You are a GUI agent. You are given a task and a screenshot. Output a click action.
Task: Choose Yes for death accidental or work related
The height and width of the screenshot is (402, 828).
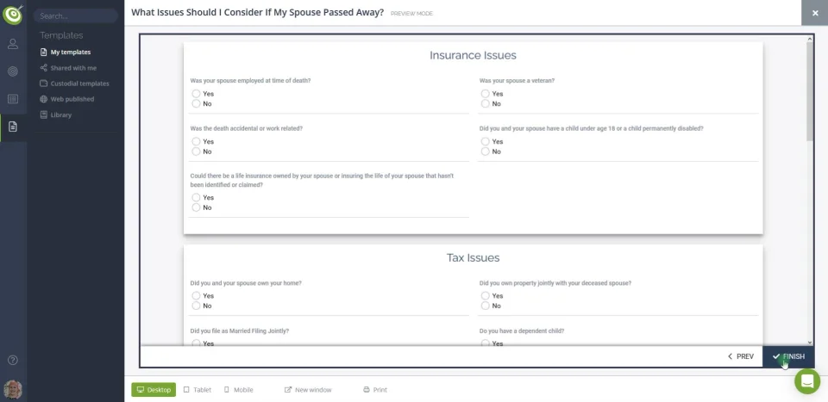[x=197, y=142]
